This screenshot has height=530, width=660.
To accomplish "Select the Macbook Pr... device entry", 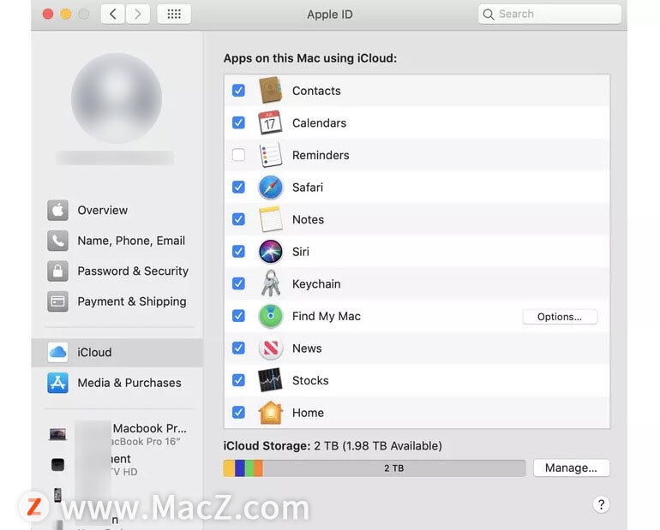I will (117, 434).
